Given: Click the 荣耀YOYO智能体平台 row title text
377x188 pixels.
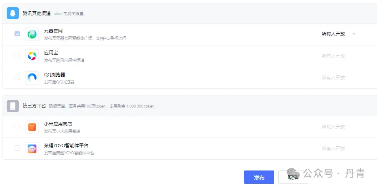Looking at the screenshot, I should click(x=66, y=145).
